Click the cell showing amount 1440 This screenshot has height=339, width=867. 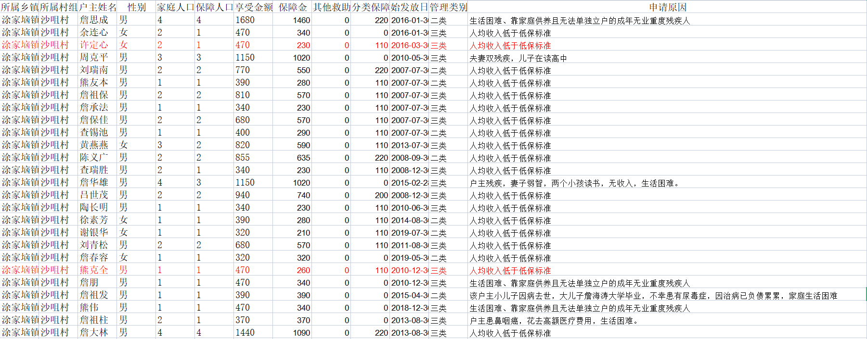245,333
